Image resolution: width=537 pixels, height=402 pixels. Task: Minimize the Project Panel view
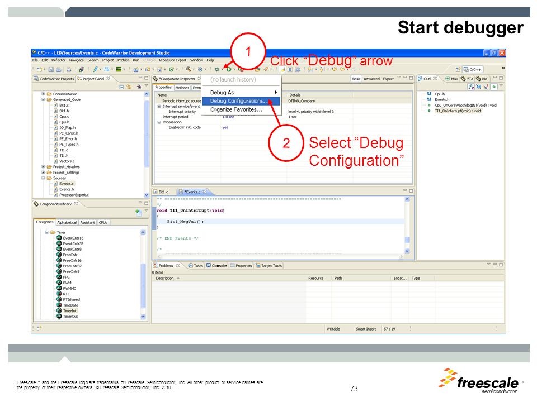pyautogui.click(x=140, y=78)
